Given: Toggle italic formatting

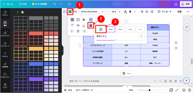Looking at the screenshot, I should (135, 12).
